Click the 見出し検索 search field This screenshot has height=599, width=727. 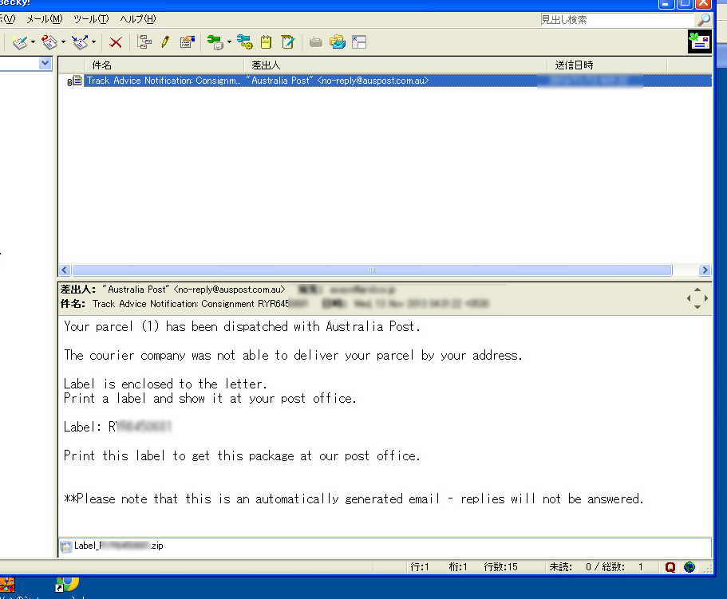(617, 20)
